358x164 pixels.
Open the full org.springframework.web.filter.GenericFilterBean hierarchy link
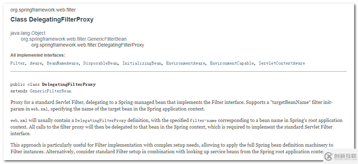coord(73,39)
